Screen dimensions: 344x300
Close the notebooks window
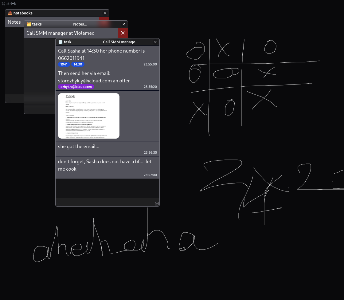click(x=105, y=13)
